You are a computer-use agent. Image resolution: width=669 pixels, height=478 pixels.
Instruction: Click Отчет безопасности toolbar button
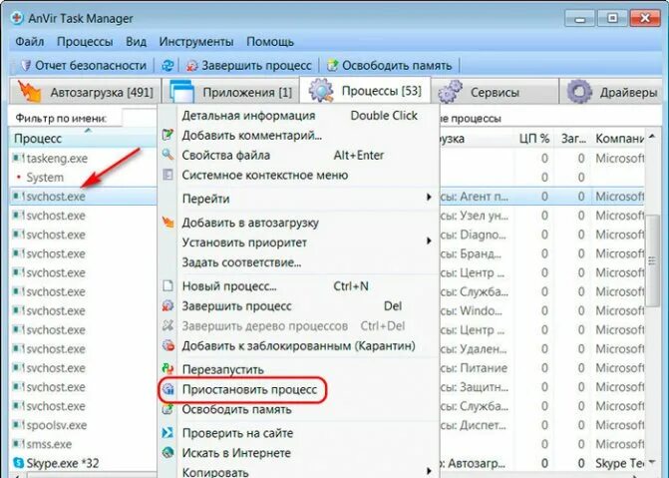[84, 66]
